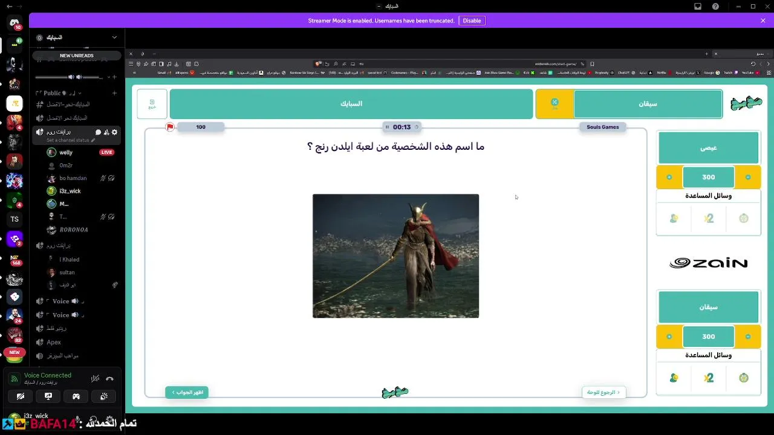Screen dimensions: 774x435
Task: Select user I Khaled in the second voice room
Action: (x=70, y=259)
